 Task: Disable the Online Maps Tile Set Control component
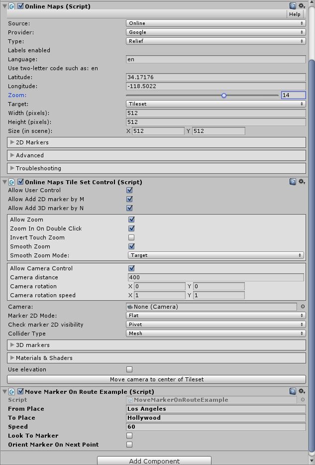click(20, 182)
